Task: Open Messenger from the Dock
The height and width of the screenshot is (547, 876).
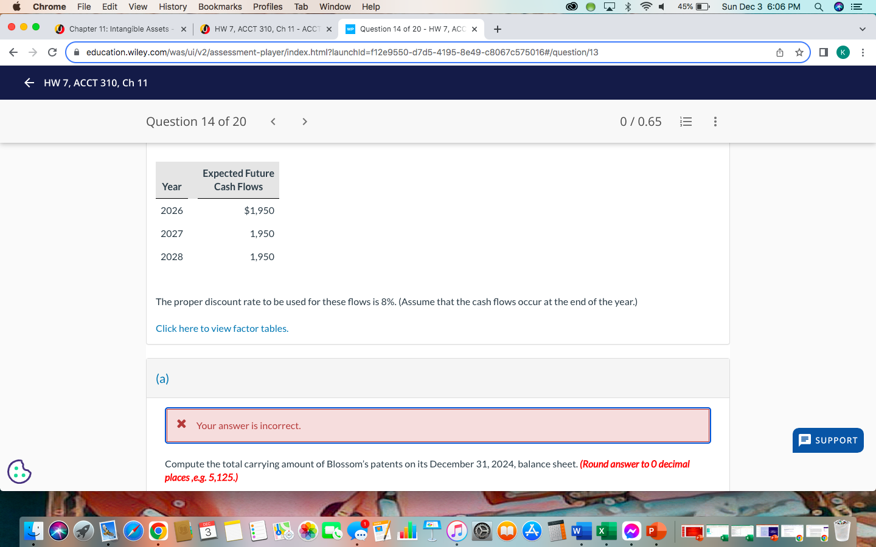Action: (631, 531)
